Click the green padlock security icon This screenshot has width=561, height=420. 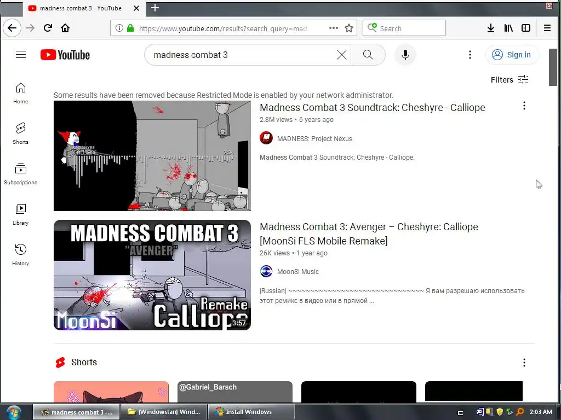pos(130,28)
